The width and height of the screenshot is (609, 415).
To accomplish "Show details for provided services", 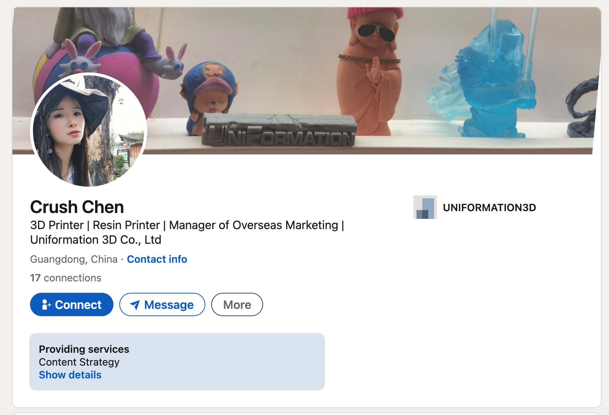I will click(x=70, y=375).
